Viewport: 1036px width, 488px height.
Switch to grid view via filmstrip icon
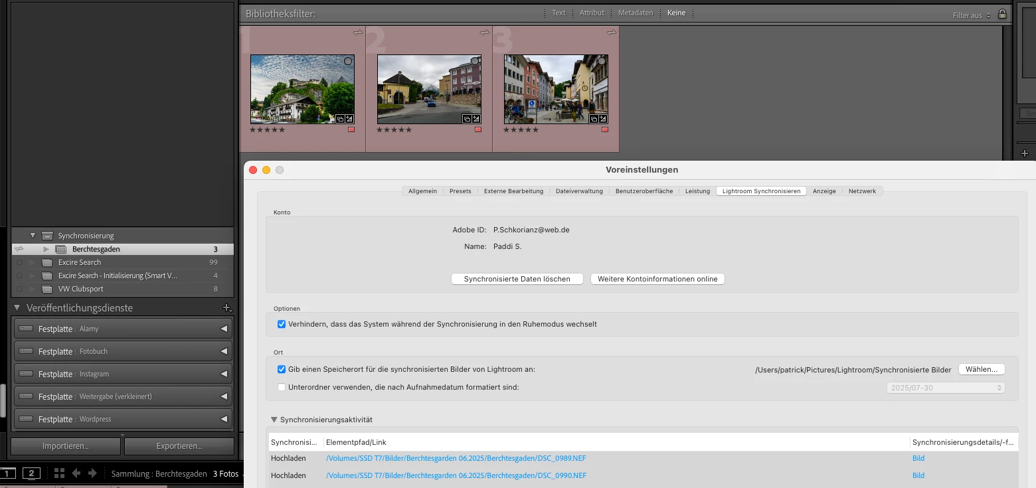click(x=59, y=473)
